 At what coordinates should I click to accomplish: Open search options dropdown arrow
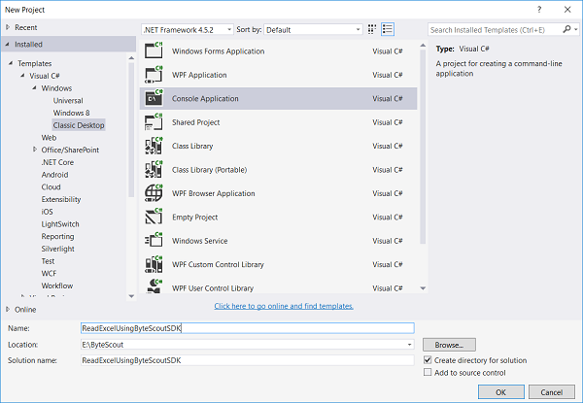(x=576, y=29)
